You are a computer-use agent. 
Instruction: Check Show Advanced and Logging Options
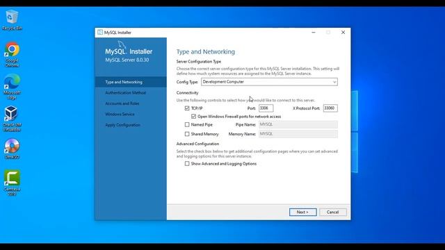coord(187,164)
